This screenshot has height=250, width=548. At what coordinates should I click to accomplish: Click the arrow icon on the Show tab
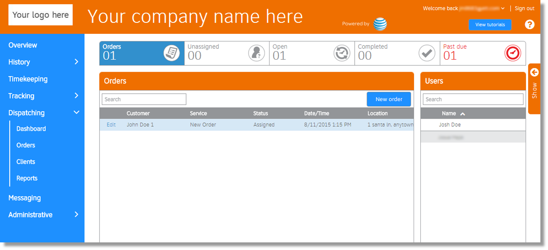pos(534,72)
